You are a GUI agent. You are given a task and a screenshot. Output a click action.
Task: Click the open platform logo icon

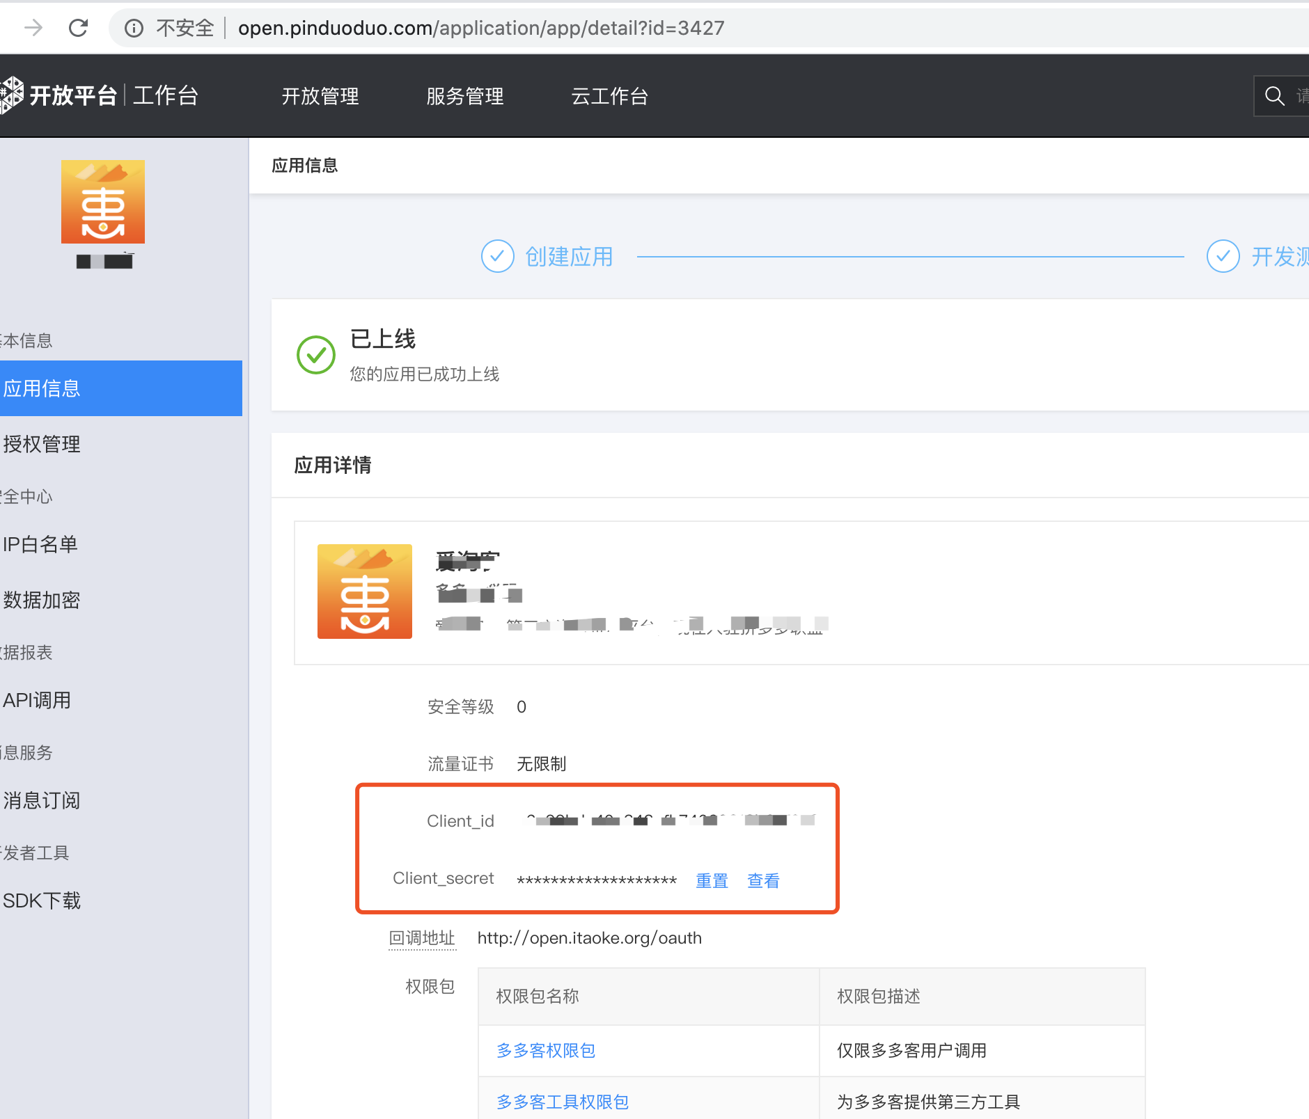[x=11, y=95]
